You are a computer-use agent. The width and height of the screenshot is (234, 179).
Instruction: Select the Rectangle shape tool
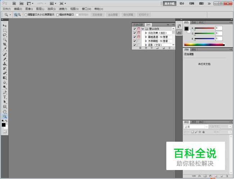[4, 106]
